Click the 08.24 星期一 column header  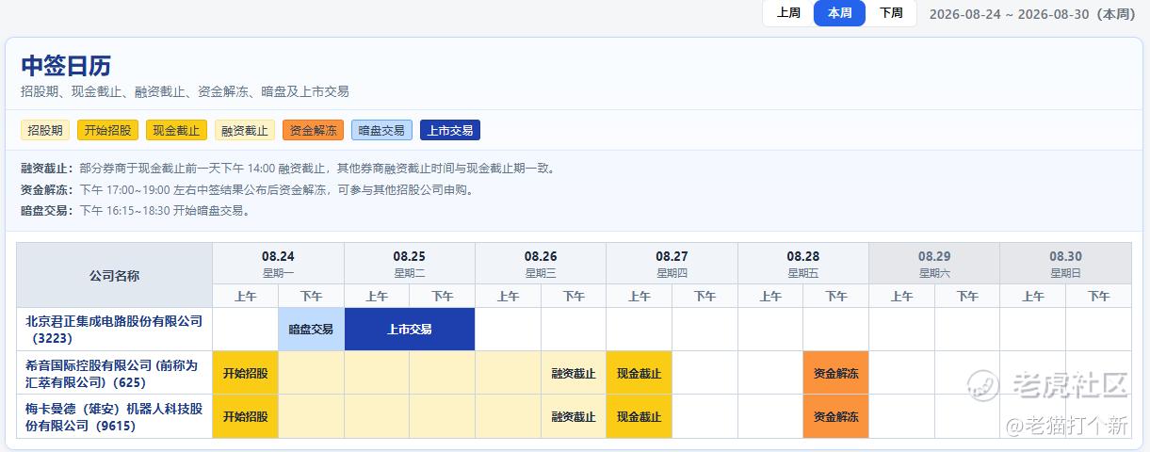pos(278,264)
